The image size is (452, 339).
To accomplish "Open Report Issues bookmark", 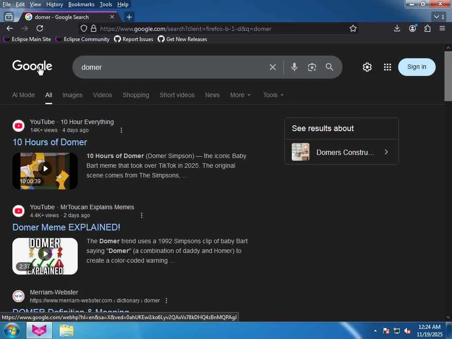I will pyautogui.click(x=134, y=39).
